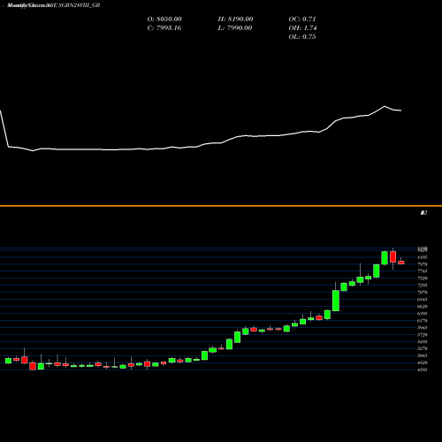Click the open value O: 8050.00
442x442 pixels.
(x=164, y=19)
